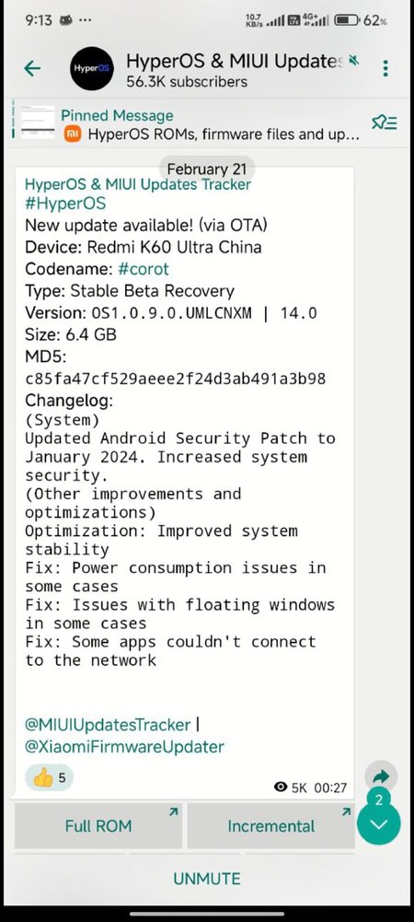Tap the battery icon in the status bar
Viewport: 414px width, 922px height.
tap(347, 20)
